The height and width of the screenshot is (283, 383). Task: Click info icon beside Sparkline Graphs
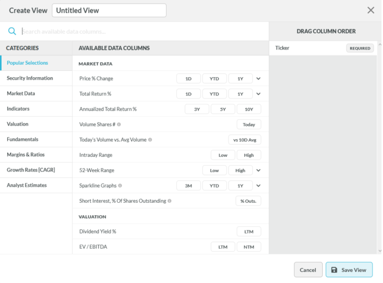click(120, 186)
